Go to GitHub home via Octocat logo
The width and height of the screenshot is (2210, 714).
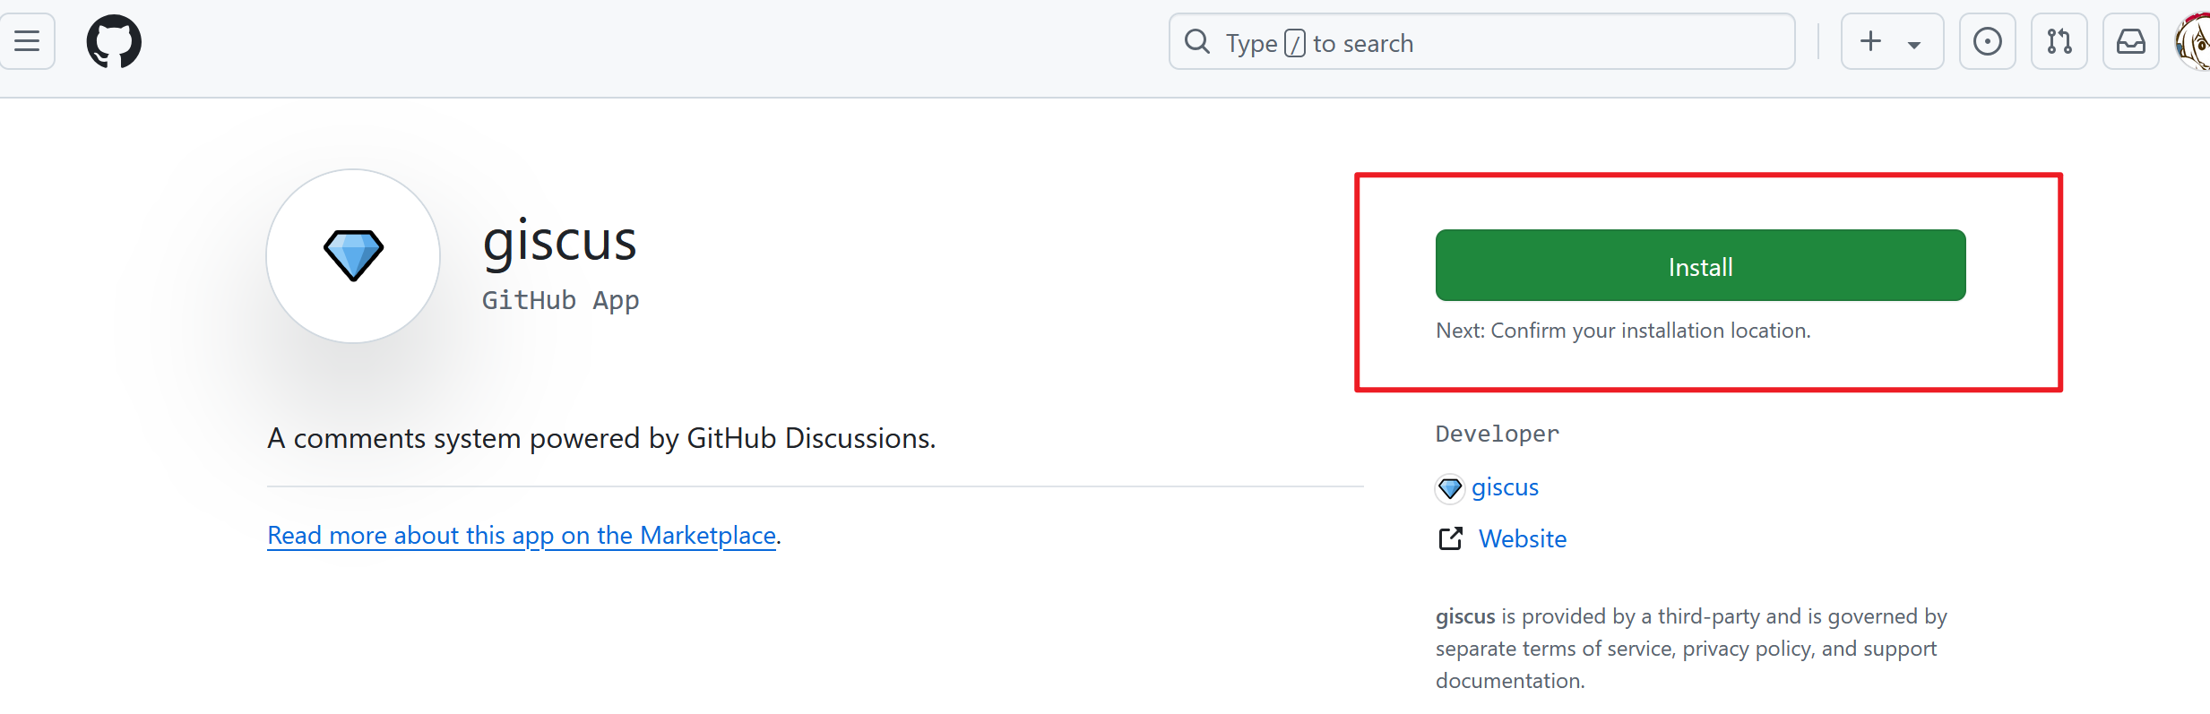coord(114,41)
